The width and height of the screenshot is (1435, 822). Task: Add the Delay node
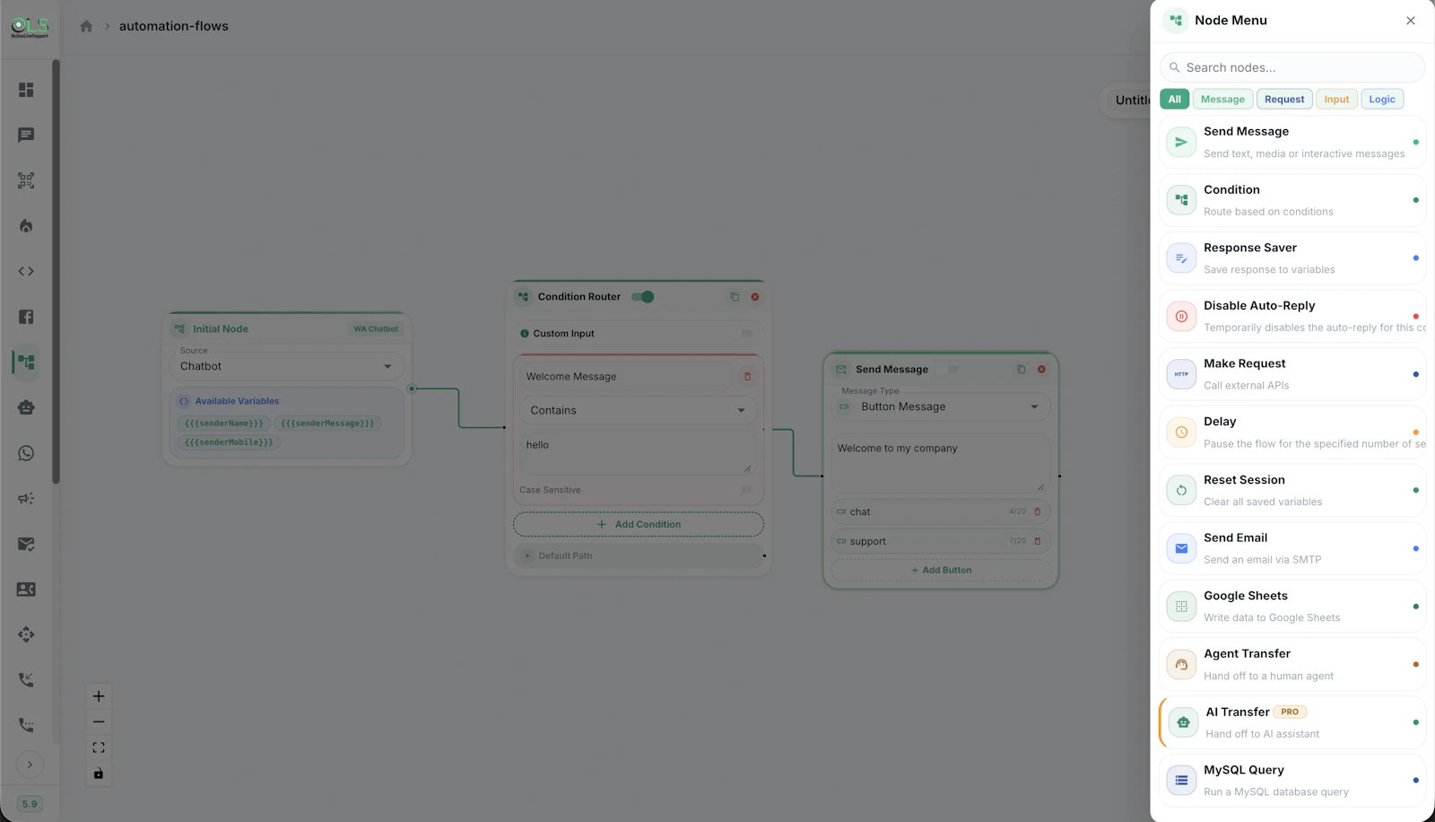[1292, 433]
